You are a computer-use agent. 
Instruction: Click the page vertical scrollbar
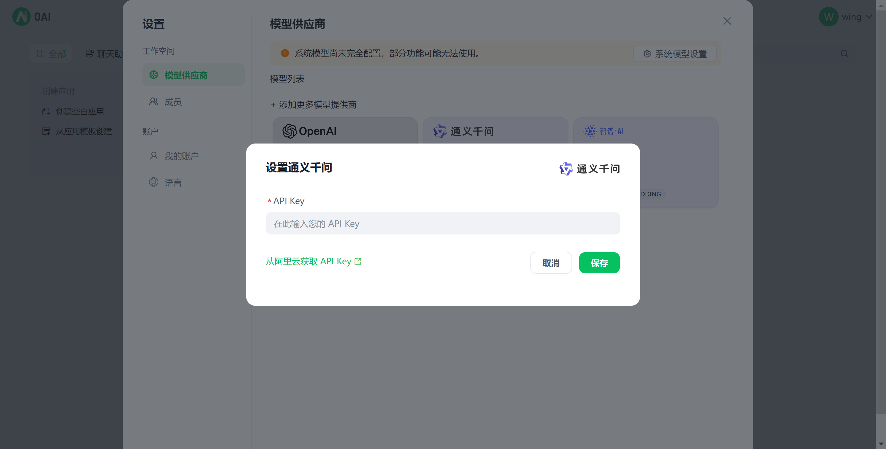coord(881,212)
